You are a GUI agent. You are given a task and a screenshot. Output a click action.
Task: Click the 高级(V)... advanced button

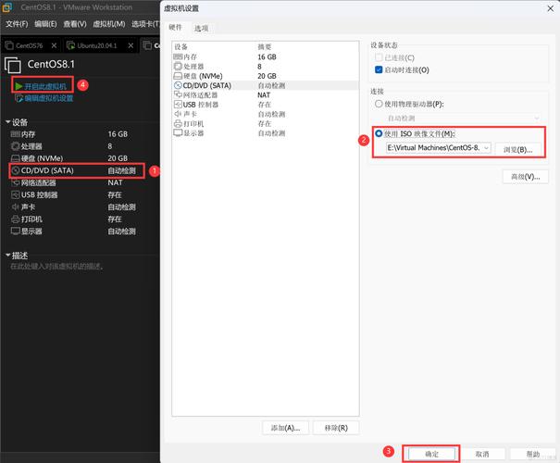click(x=526, y=177)
